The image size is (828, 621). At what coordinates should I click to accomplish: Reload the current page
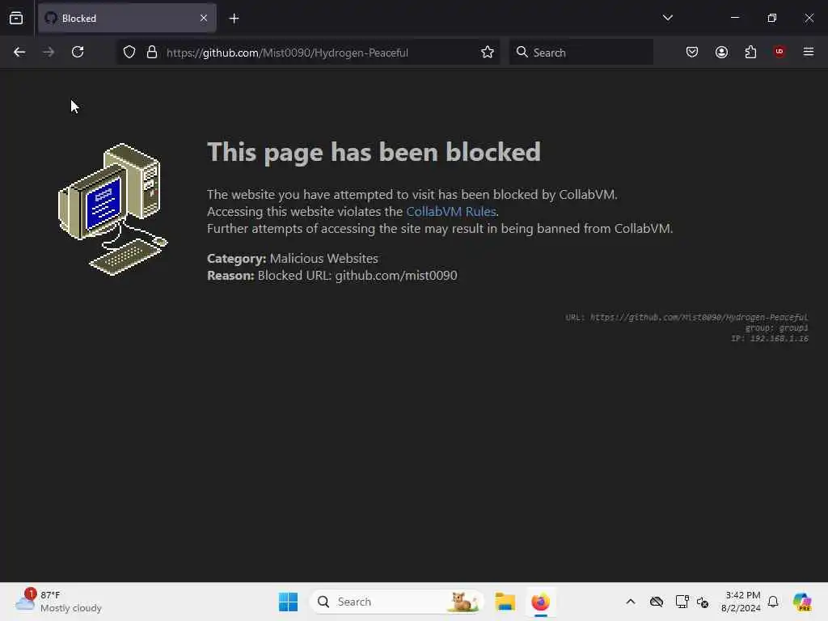coord(78,52)
